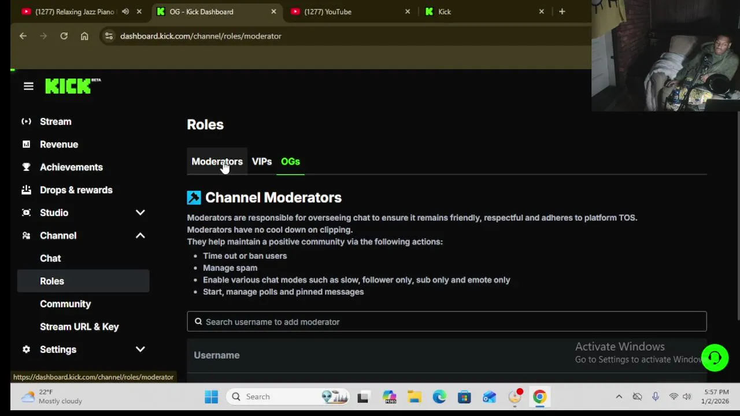The height and width of the screenshot is (416, 740).
Task: Click the Channel people icon in sidebar
Action: pos(26,235)
